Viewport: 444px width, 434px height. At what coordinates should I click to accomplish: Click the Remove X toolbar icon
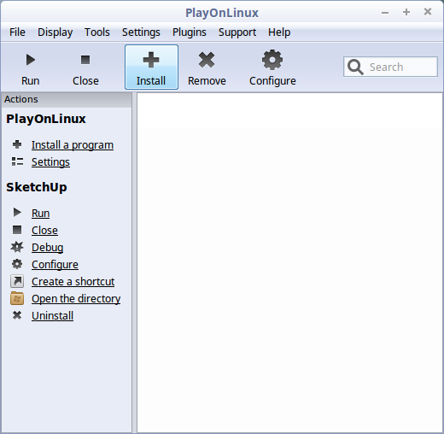point(207,60)
